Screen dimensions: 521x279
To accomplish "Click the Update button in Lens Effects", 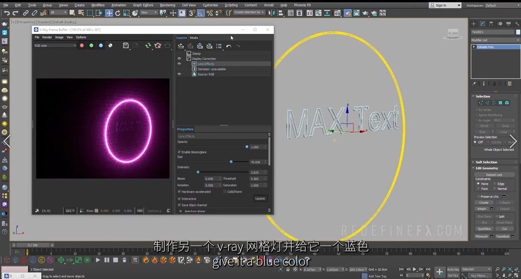I will (260, 198).
